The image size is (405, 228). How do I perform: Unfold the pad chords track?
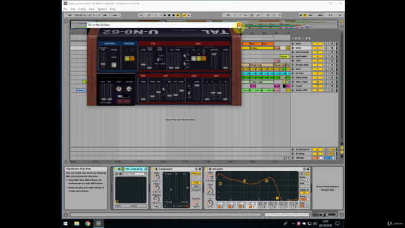[292, 52]
